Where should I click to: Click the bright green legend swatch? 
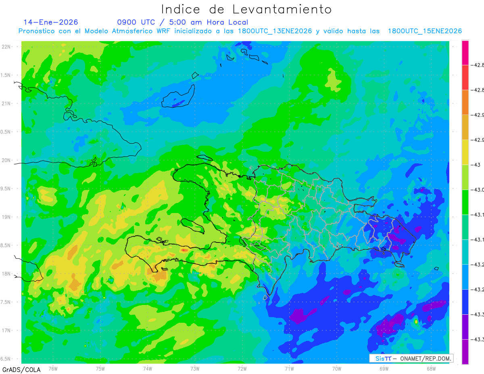tap(465, 202)
